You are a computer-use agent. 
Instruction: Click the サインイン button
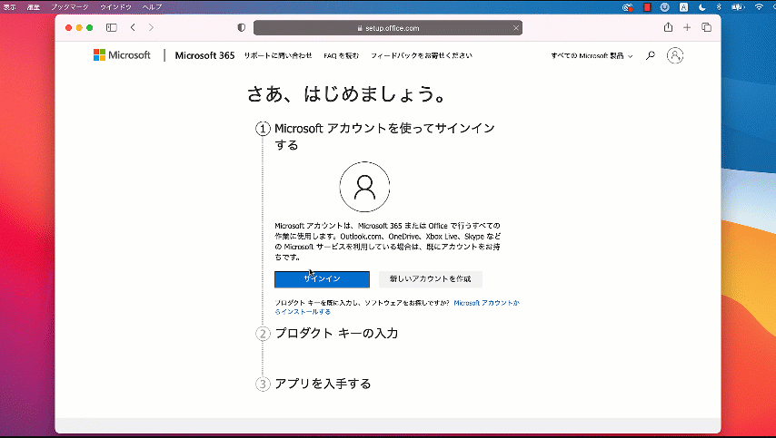click(322, 279)
